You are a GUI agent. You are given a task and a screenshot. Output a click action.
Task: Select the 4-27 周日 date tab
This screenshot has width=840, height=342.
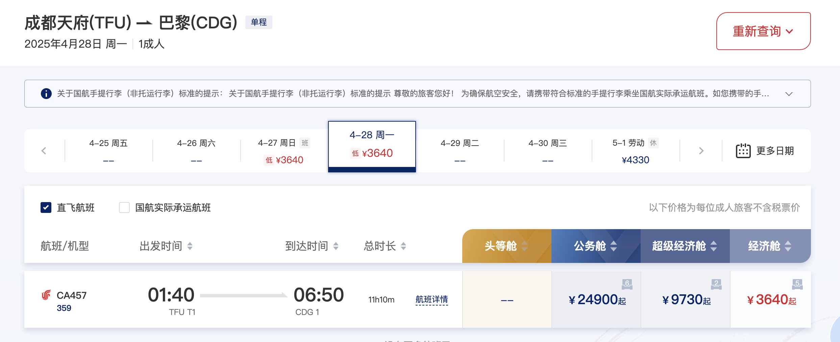(284, 151)
